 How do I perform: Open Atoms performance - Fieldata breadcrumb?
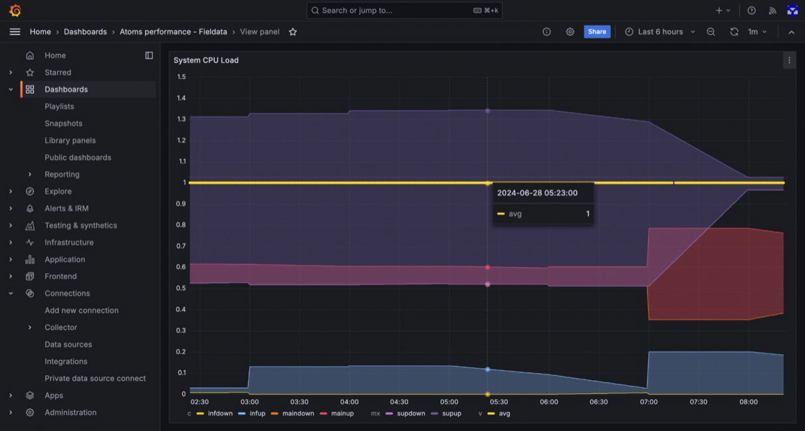coord(173,32)
